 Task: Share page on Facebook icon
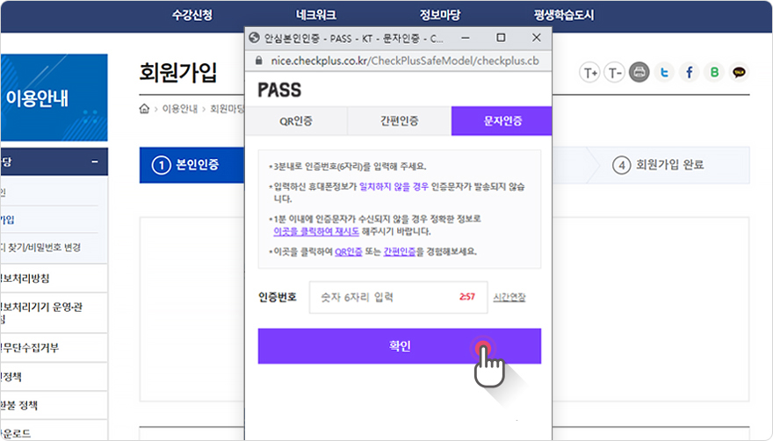(x=690, y=73)
